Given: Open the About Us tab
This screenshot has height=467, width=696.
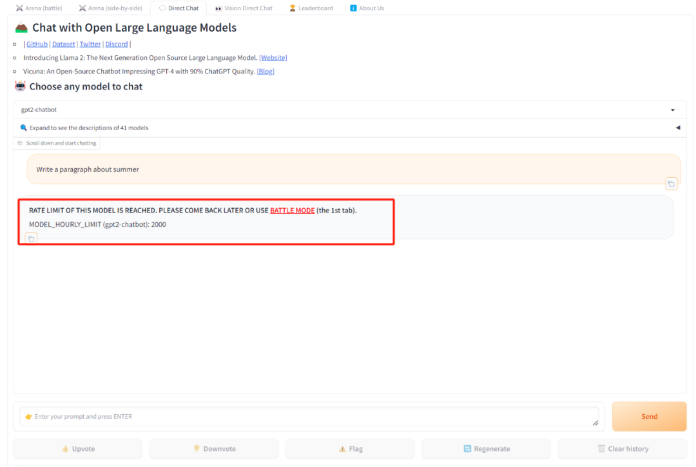Looking at the screenshot, I should tap(367, 8).
